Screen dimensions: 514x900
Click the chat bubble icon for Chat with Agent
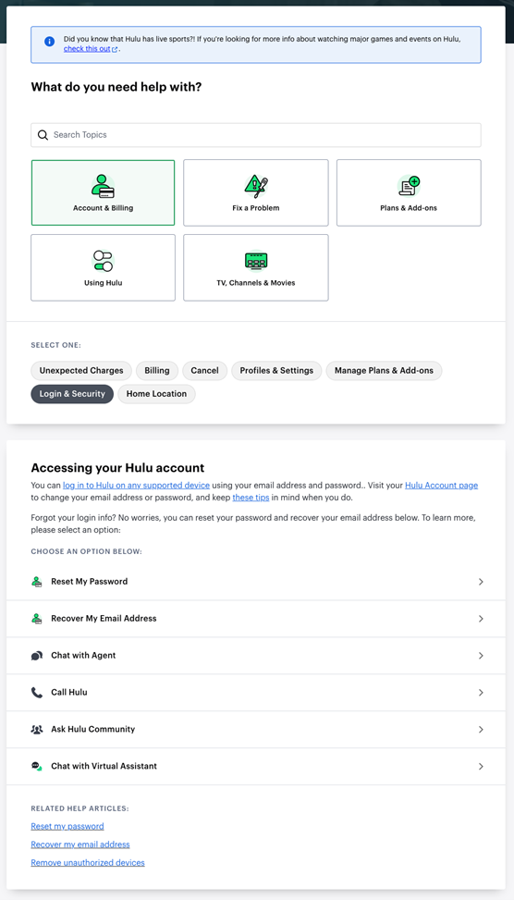37,656
